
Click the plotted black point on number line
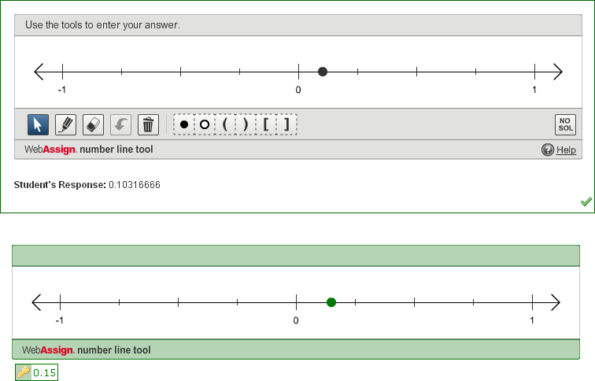pyautogui.click(x=323, y=72)
